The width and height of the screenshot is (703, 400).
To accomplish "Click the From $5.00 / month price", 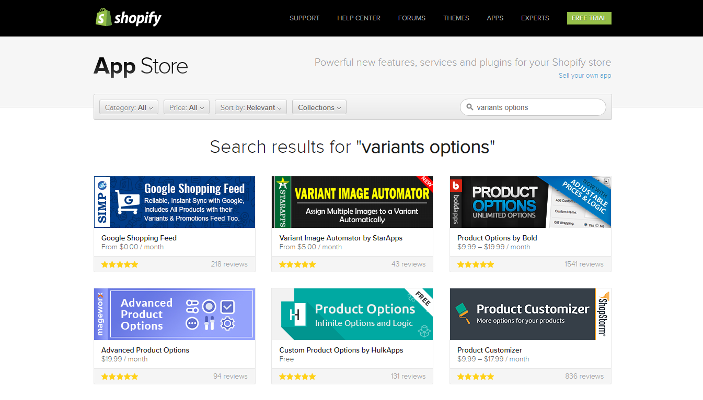I will tap(310, 247).
